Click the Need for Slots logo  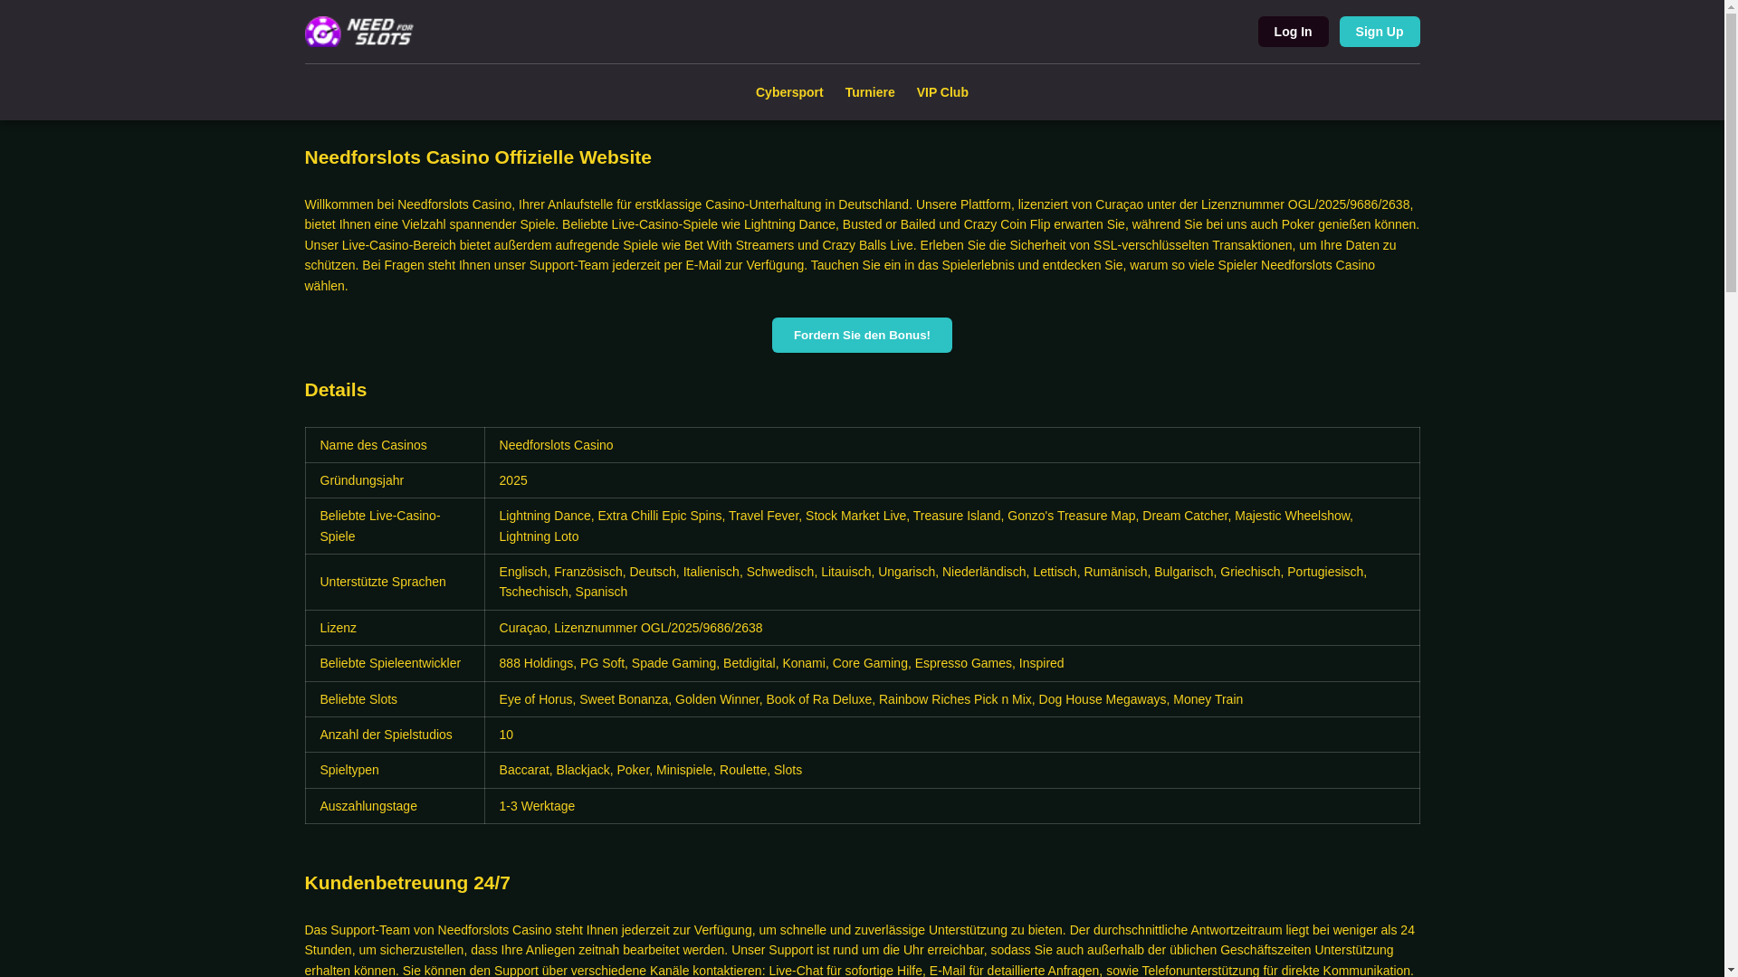(359, 32)
